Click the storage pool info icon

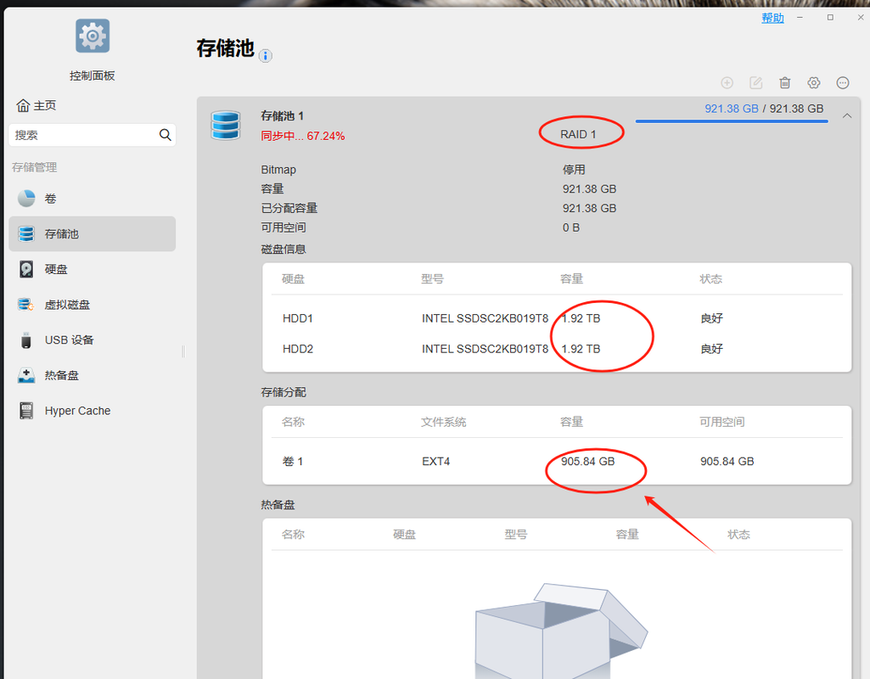(x=265, y=55)
